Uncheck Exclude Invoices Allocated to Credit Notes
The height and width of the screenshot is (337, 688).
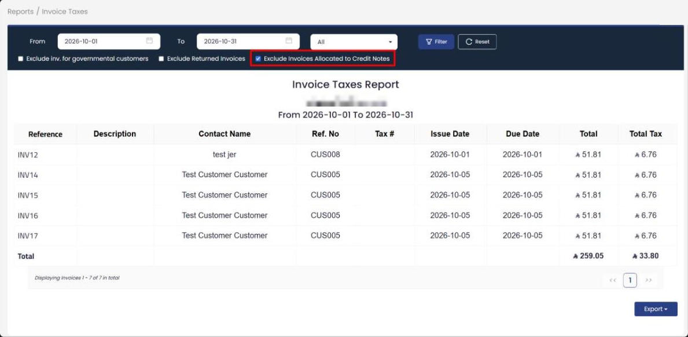258,59
